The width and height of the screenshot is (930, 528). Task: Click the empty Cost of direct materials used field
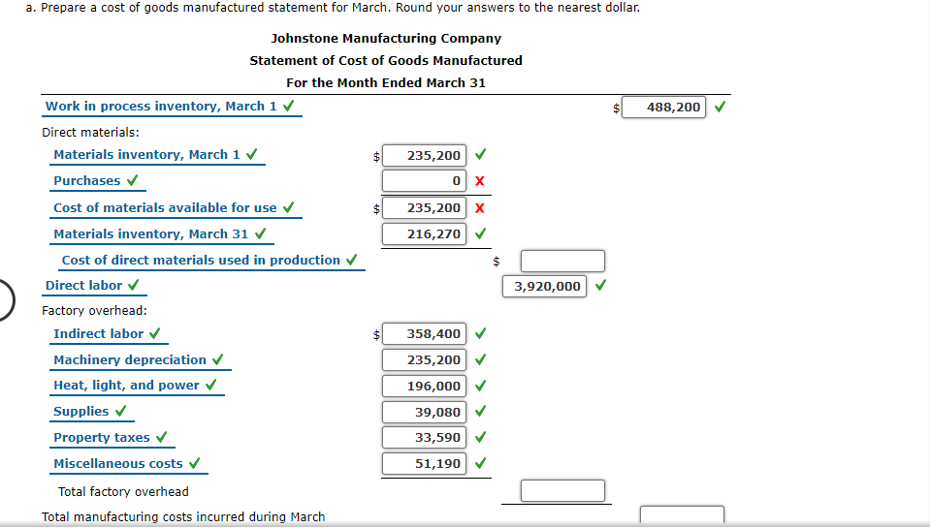coord(562,262)
